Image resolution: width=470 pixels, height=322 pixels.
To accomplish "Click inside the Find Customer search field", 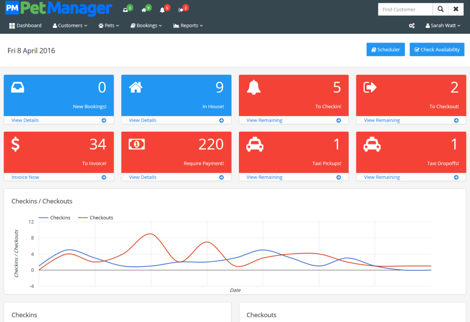I will (404, 9).
